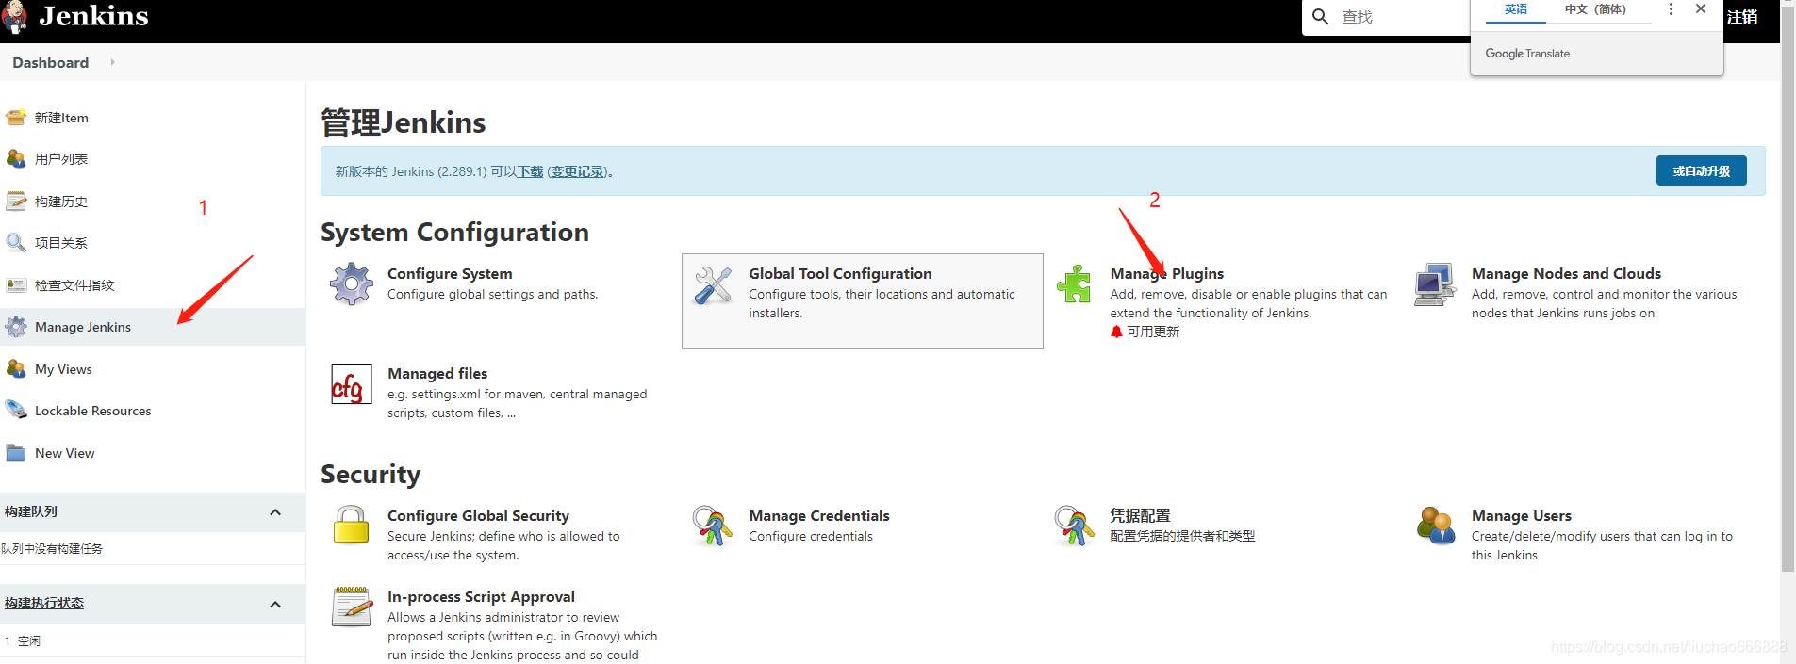The image size is (1796, 664).
Task: Open the Manage Users link
Action: point(1522,515)
